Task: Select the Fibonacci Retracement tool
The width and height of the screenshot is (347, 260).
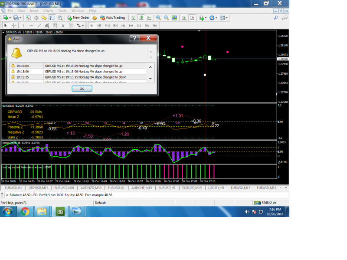Action: click(x=55, y=26)
